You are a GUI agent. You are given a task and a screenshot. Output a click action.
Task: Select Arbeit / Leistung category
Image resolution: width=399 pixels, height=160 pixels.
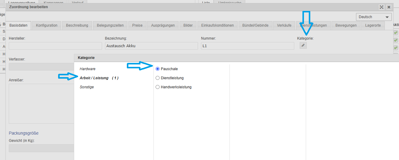94,78
